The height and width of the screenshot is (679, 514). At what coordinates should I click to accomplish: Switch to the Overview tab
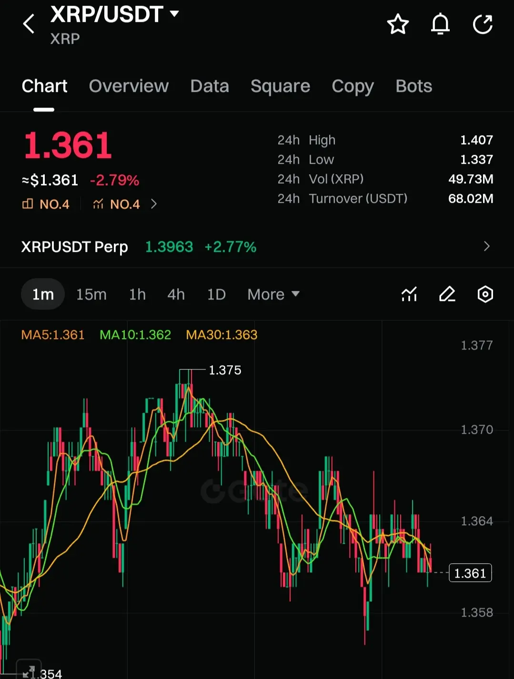pyautogui.click(x=129, y=86)
